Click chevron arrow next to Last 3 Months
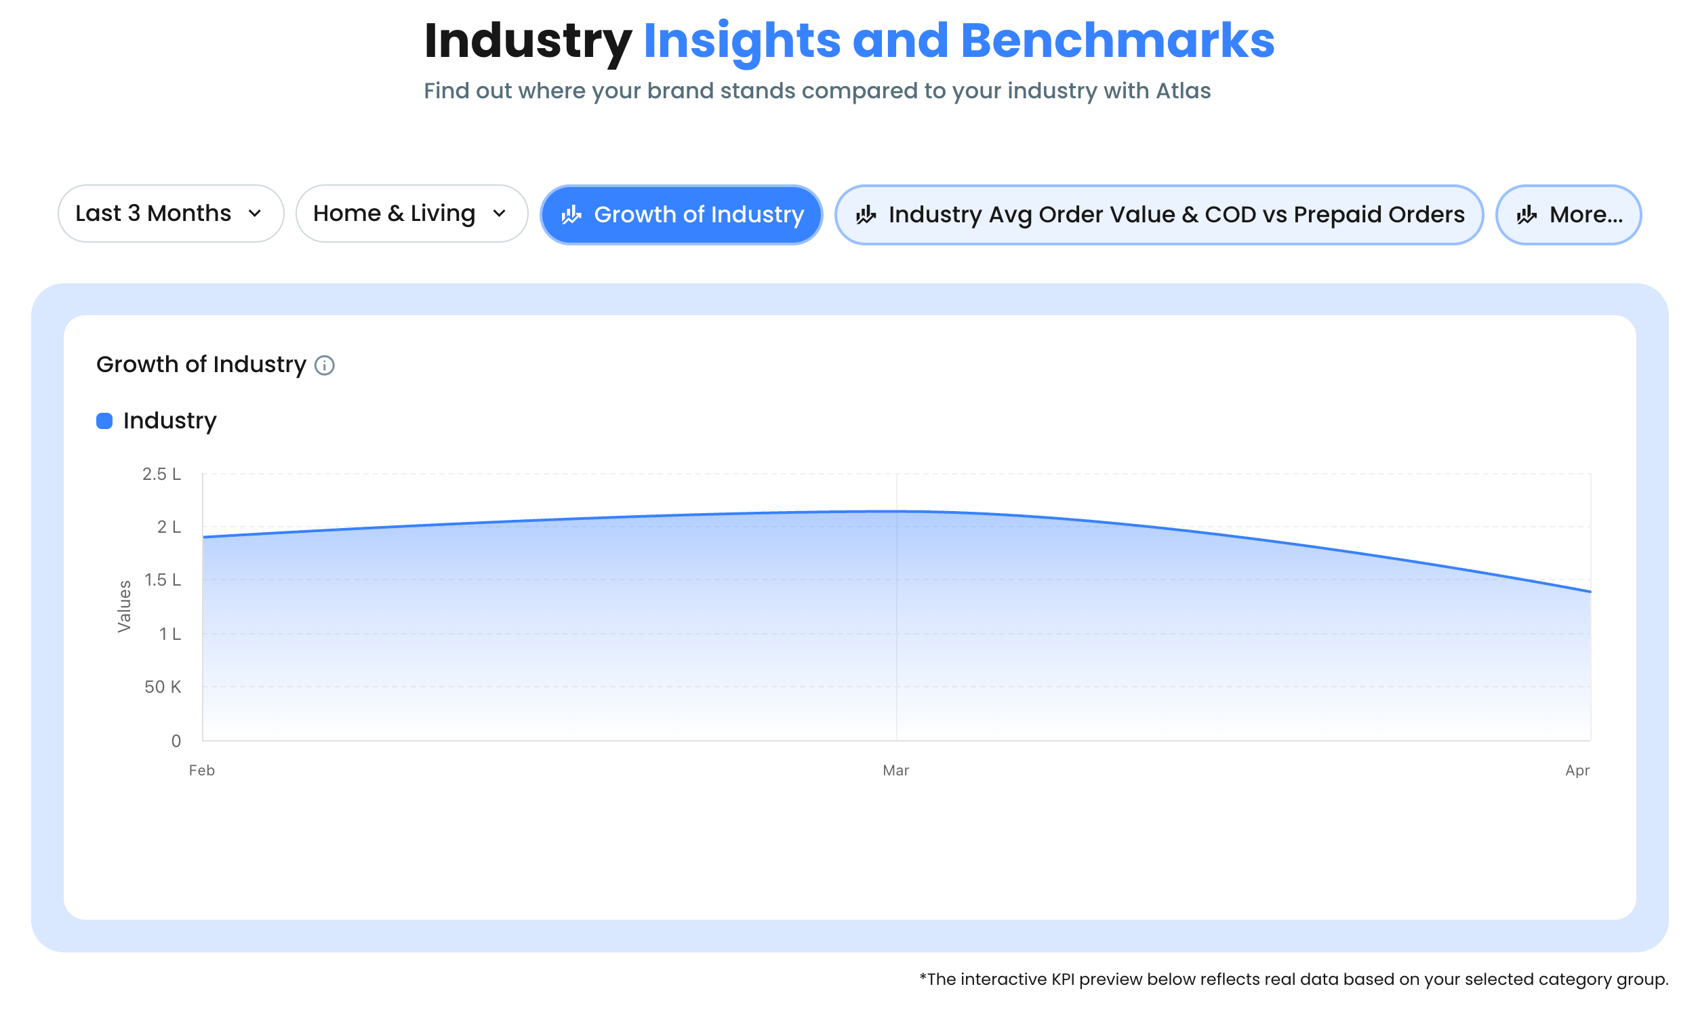This screenshot has width=1696, height=1014. pos(255,214)
